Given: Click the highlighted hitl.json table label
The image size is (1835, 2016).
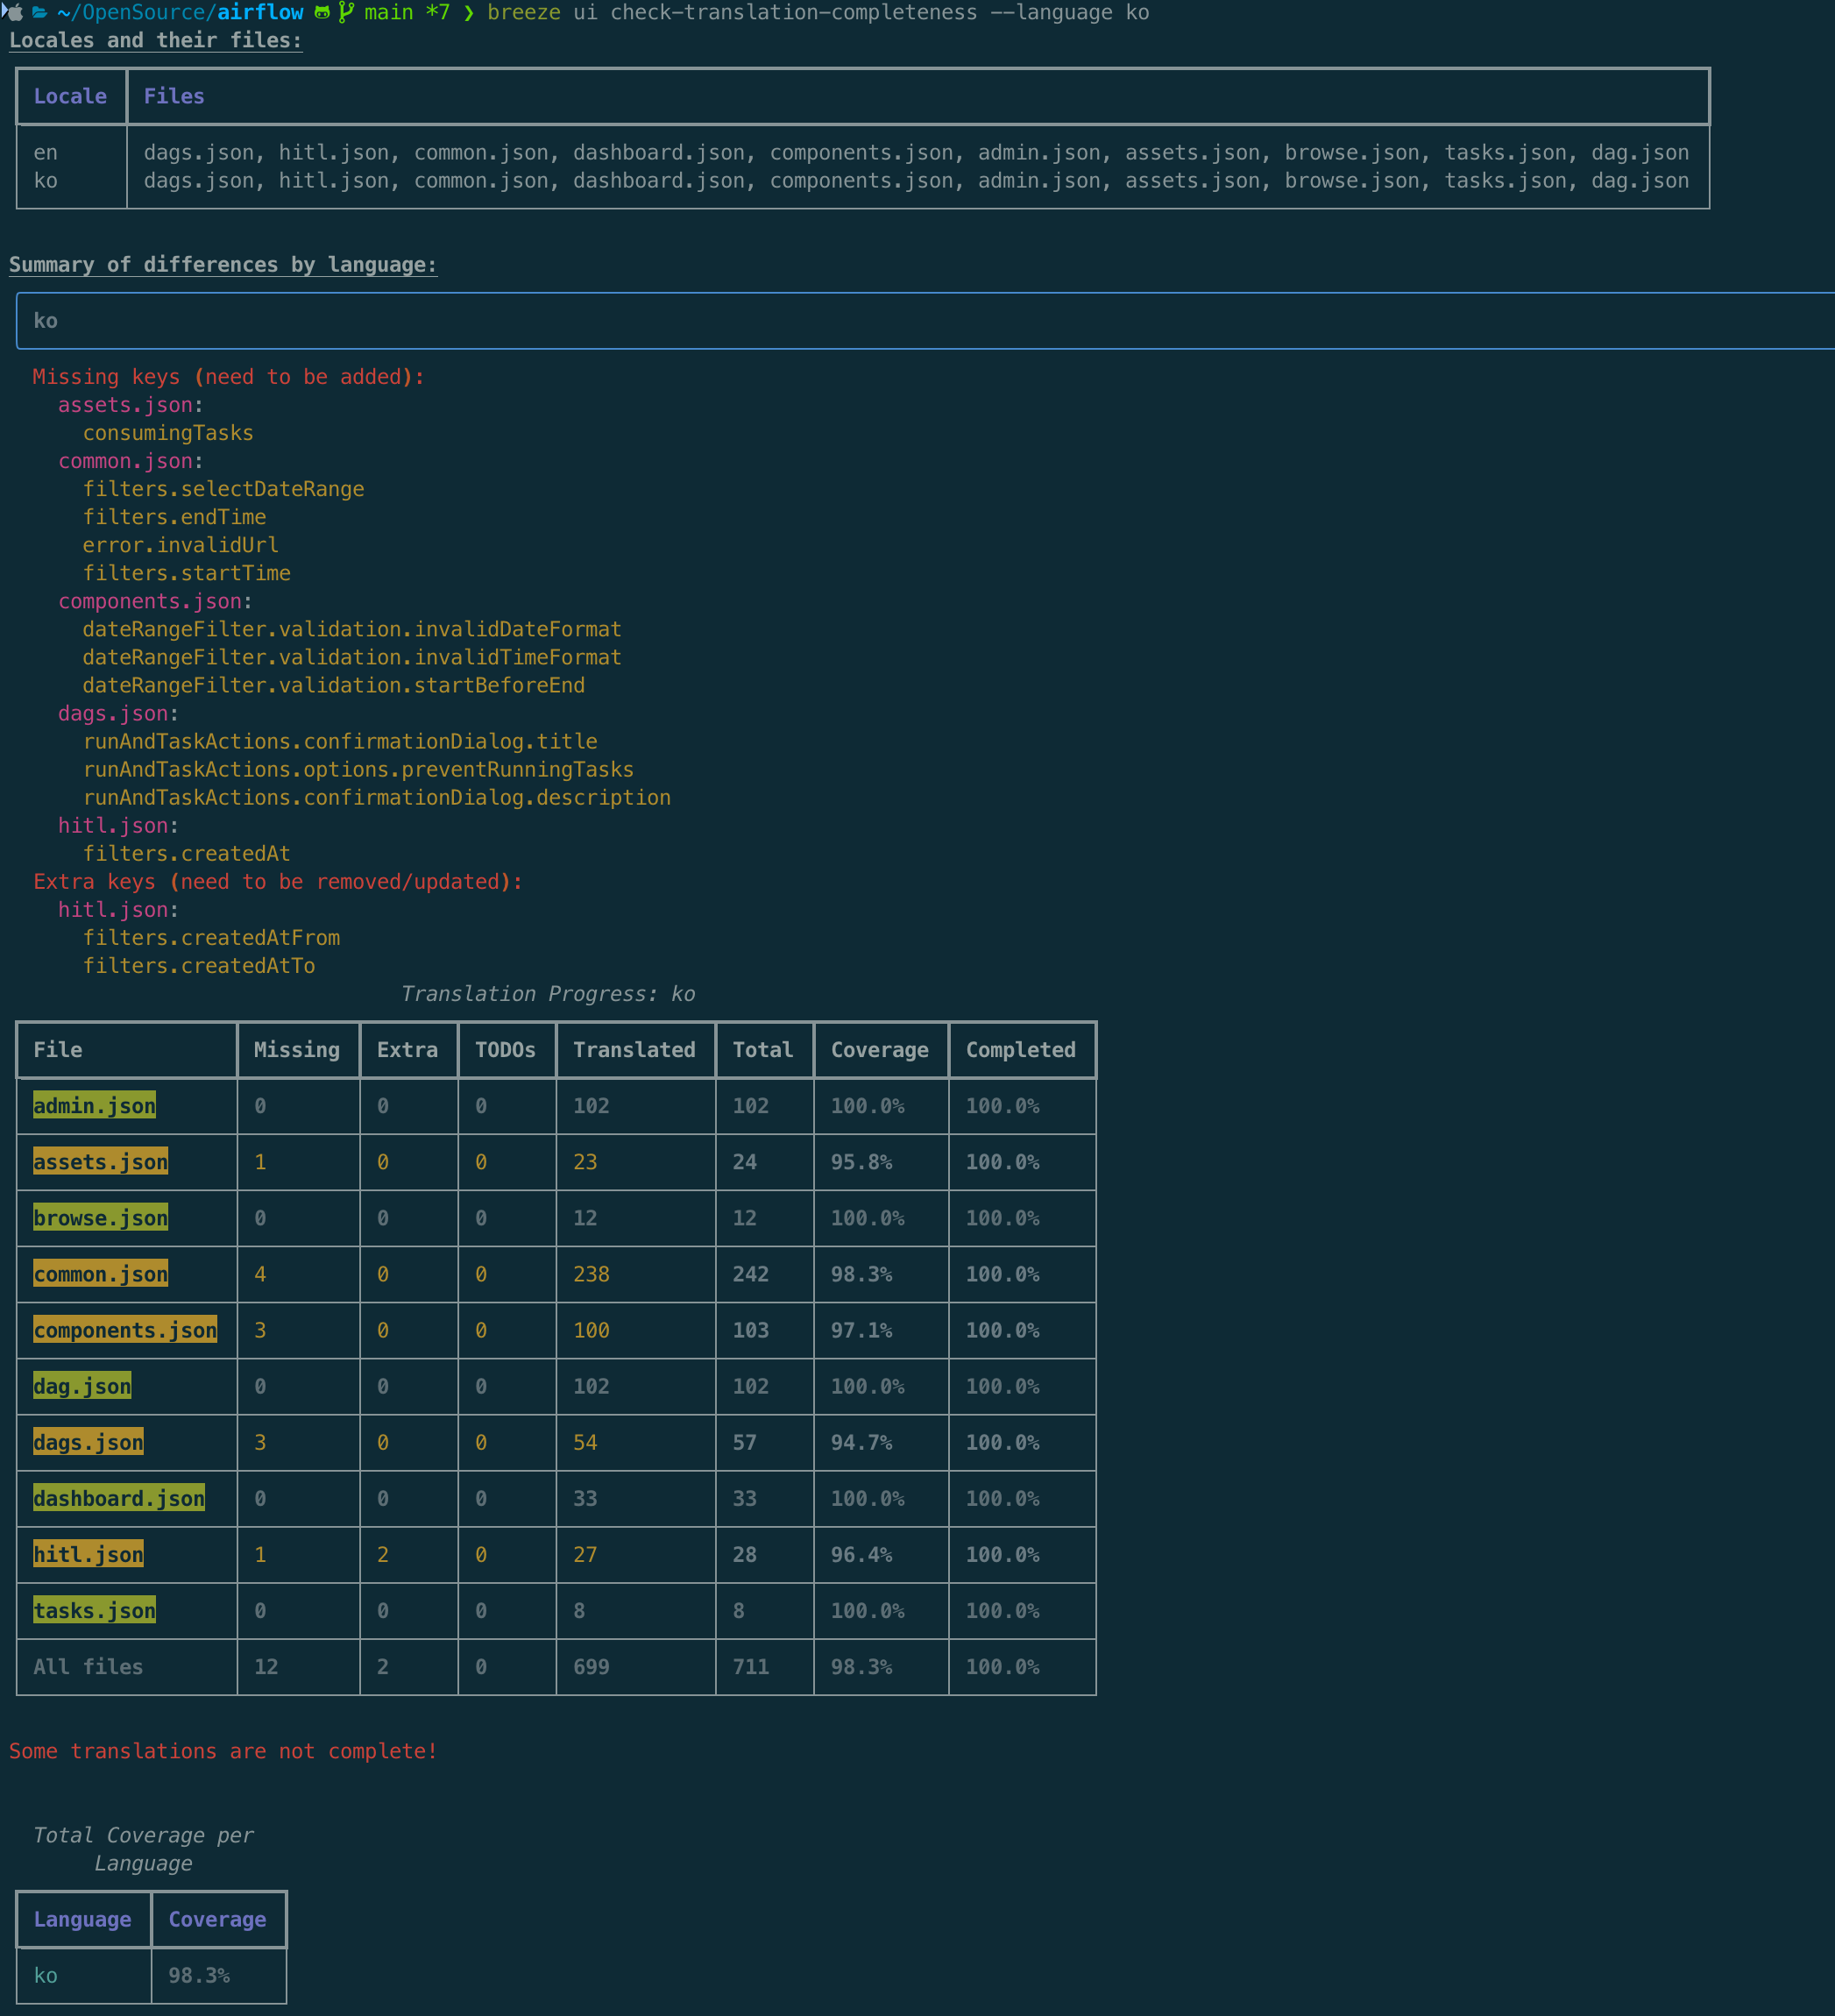Looking at the screenshot, I should tap(88, 1554).
